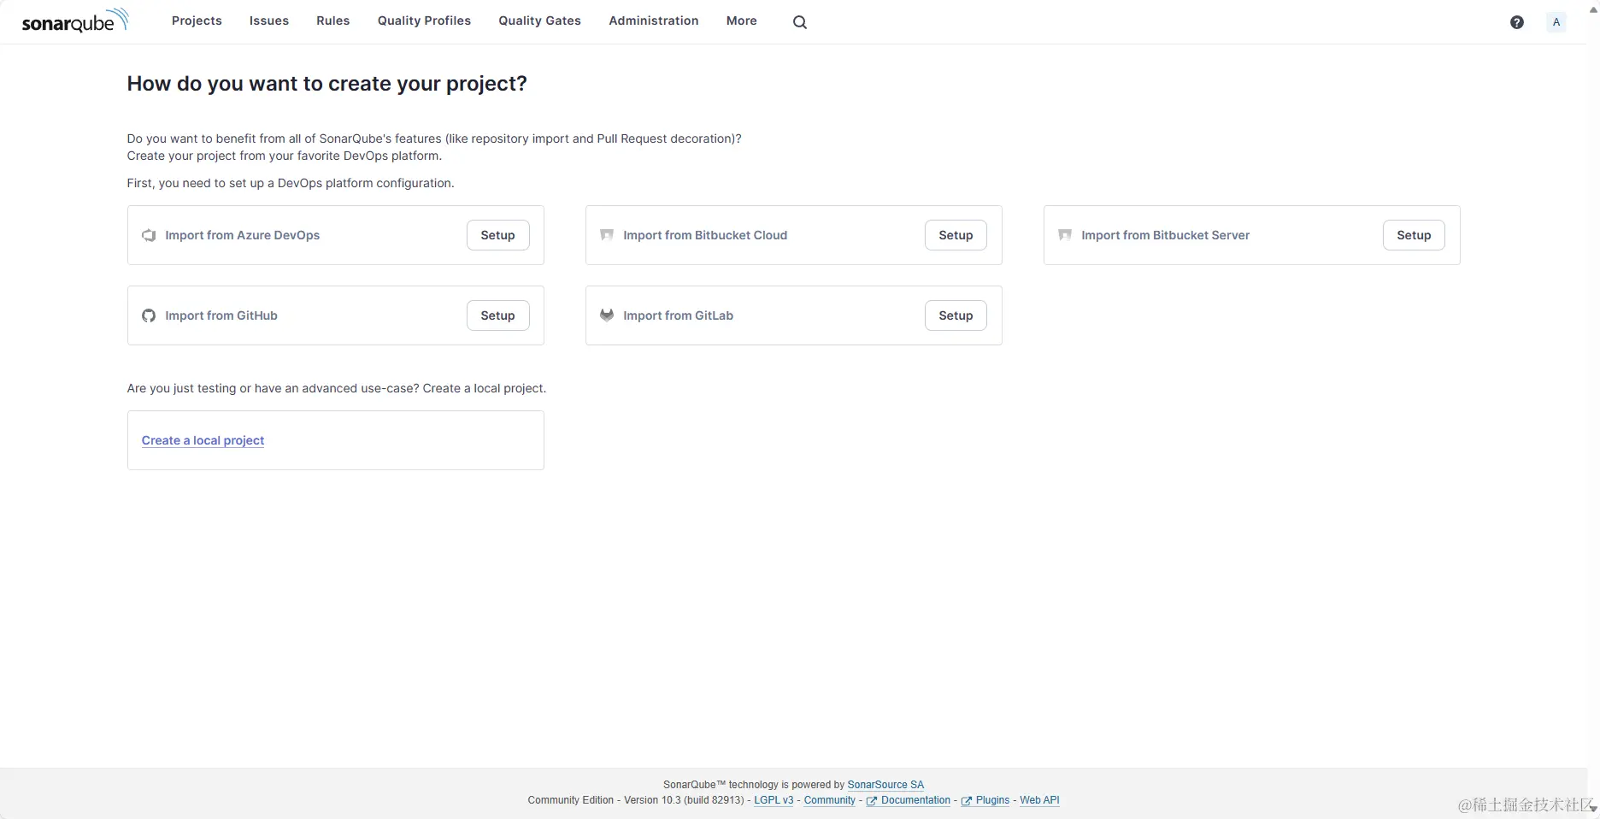Follow the Create a local project link
The image size is (1600, 819).
[203, 440]
